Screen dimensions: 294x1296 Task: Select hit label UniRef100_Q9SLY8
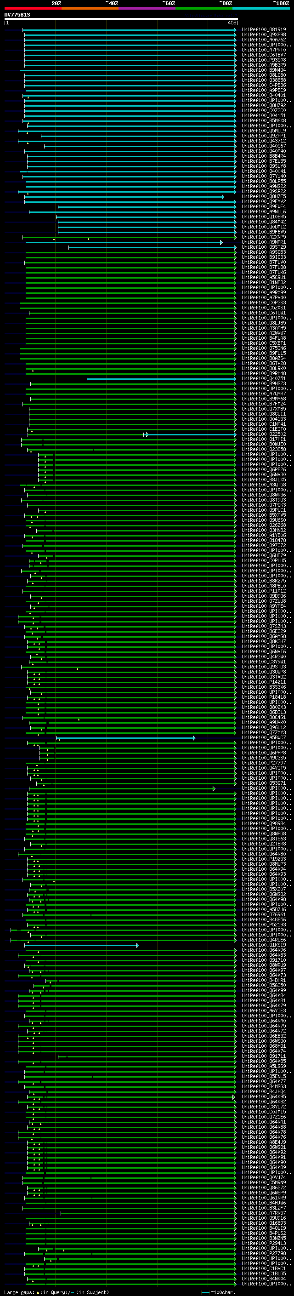[264, 166]
